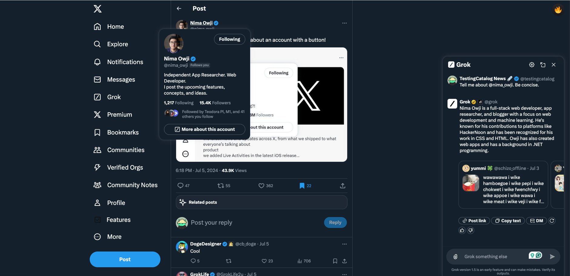Click thumbs down on Grok's response

click(x=471, y=230)
